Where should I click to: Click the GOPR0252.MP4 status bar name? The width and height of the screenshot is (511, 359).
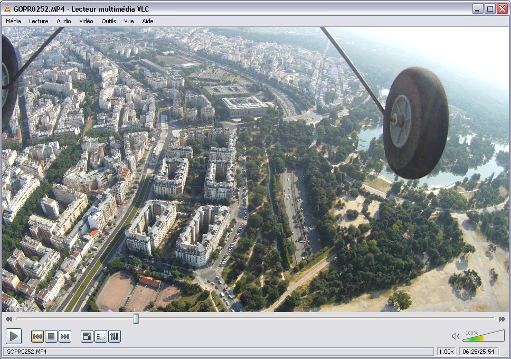point(26,352)
